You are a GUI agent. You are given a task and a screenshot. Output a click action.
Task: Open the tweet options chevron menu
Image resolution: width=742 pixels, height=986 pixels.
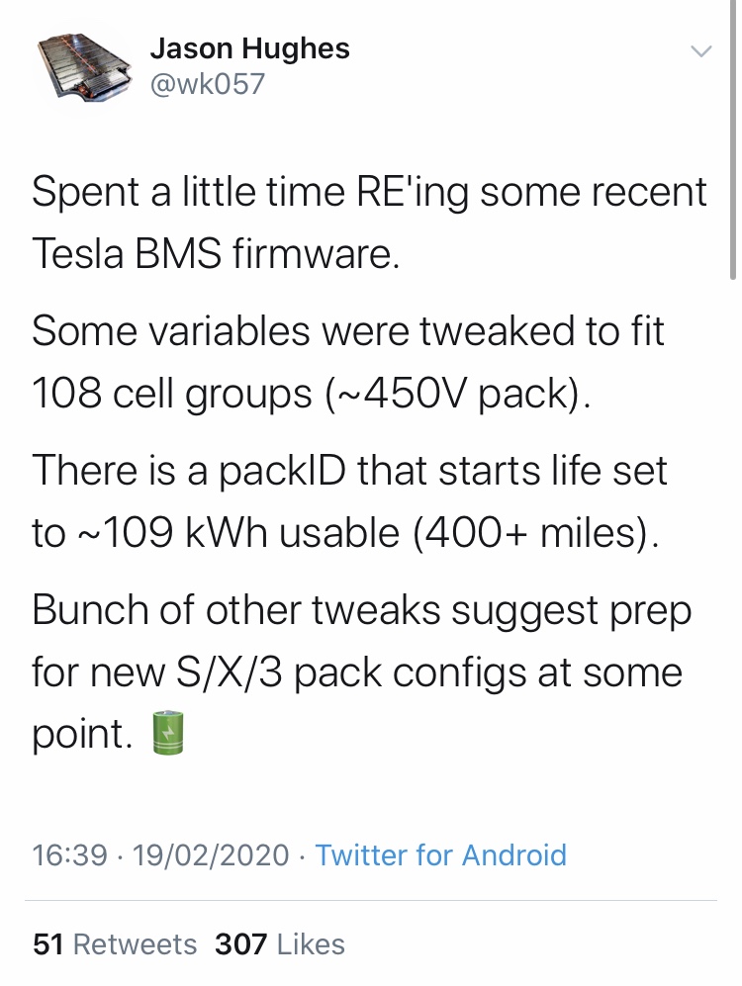tap(701, 51)
